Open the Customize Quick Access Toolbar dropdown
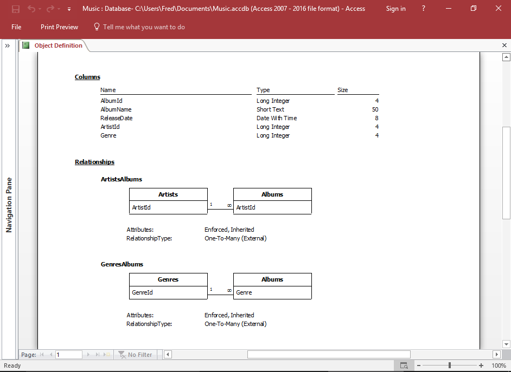 coord(68,9)
